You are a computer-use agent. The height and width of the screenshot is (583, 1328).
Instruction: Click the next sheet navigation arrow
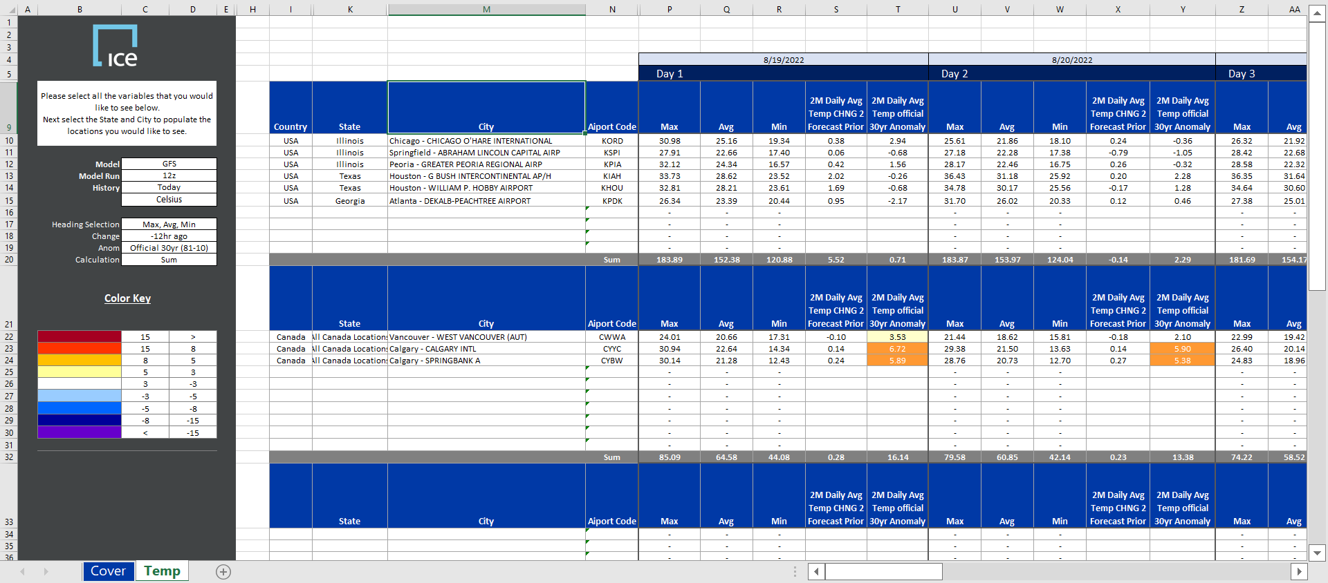pyautogui.click(x=46, y=572)
